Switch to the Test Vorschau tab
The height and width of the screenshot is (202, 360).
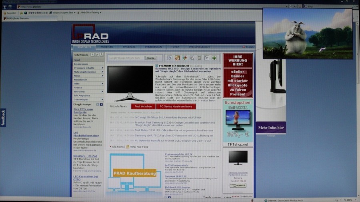tap(143, 107)
